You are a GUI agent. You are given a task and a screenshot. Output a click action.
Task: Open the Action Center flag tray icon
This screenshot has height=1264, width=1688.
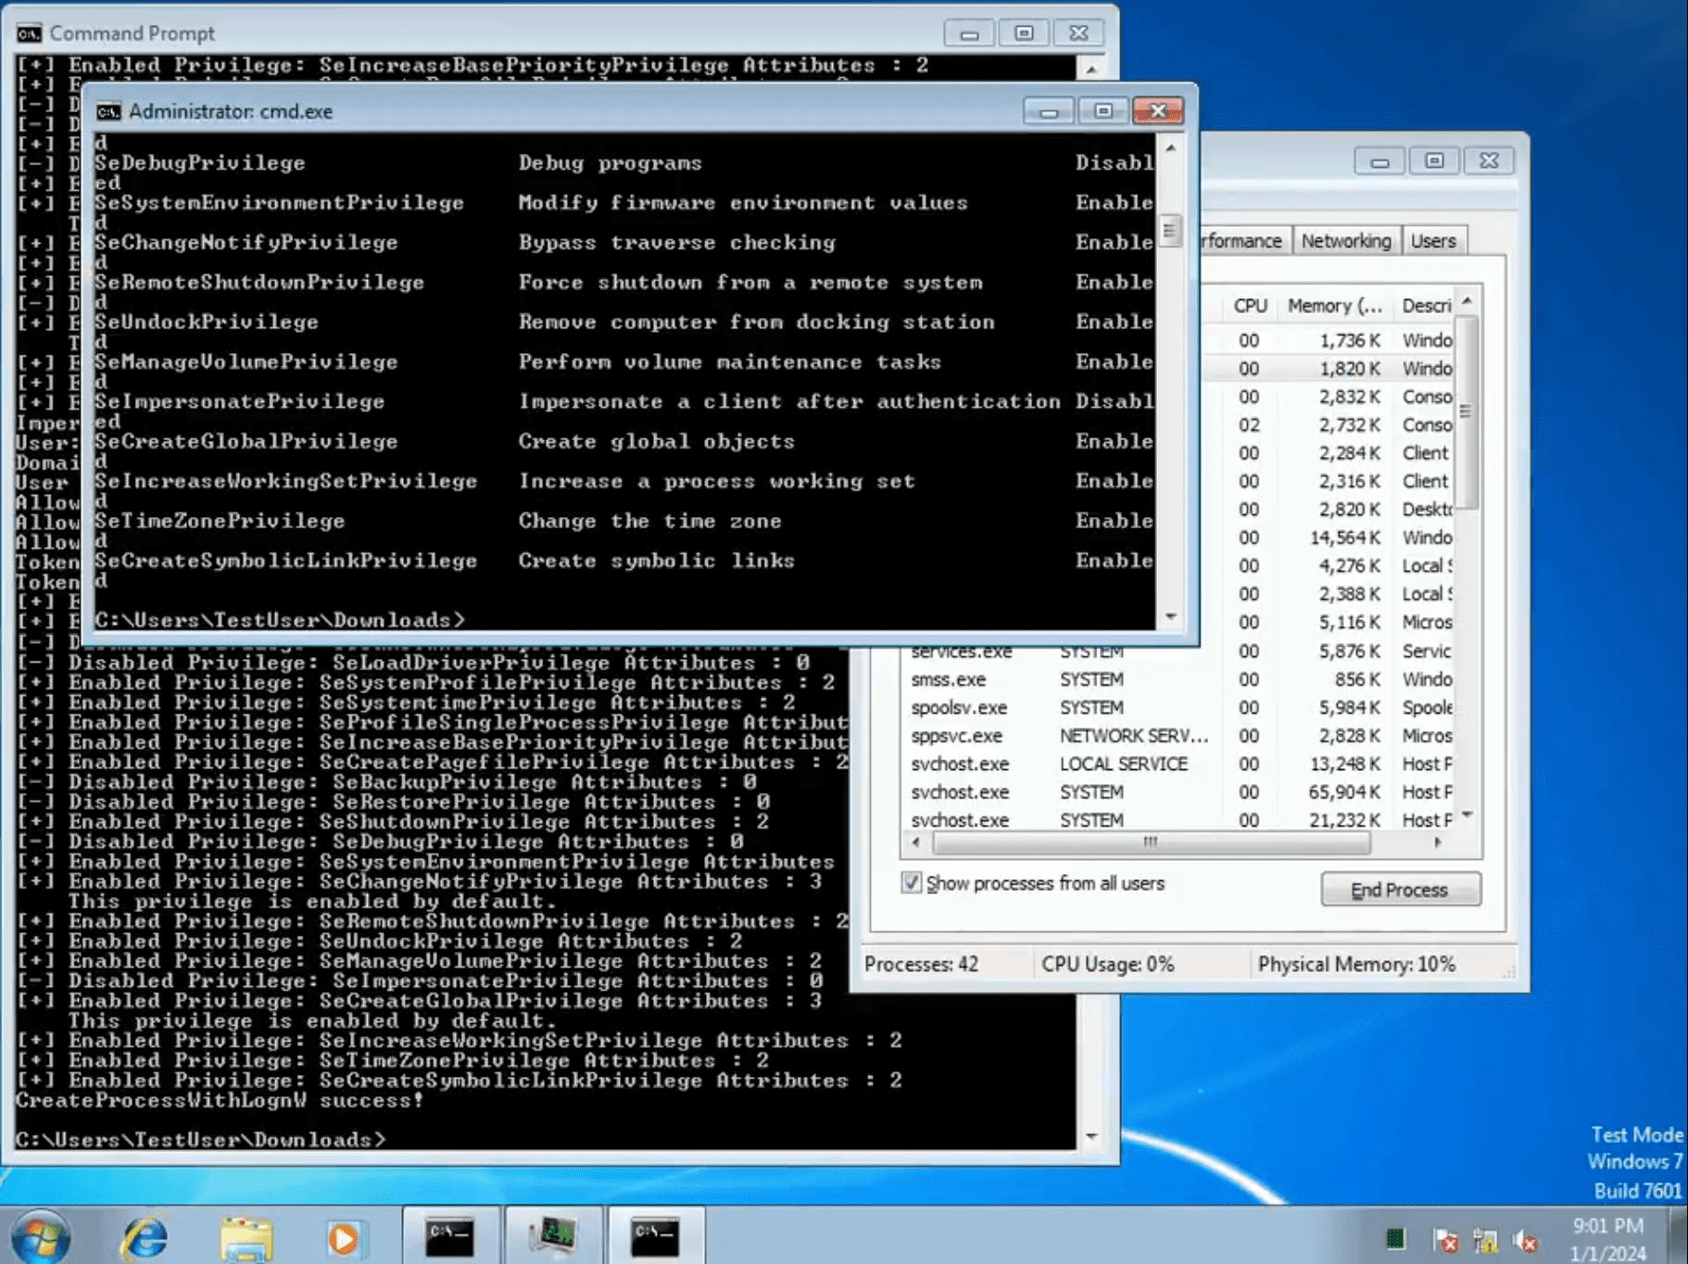(x=1444, y=1239)
